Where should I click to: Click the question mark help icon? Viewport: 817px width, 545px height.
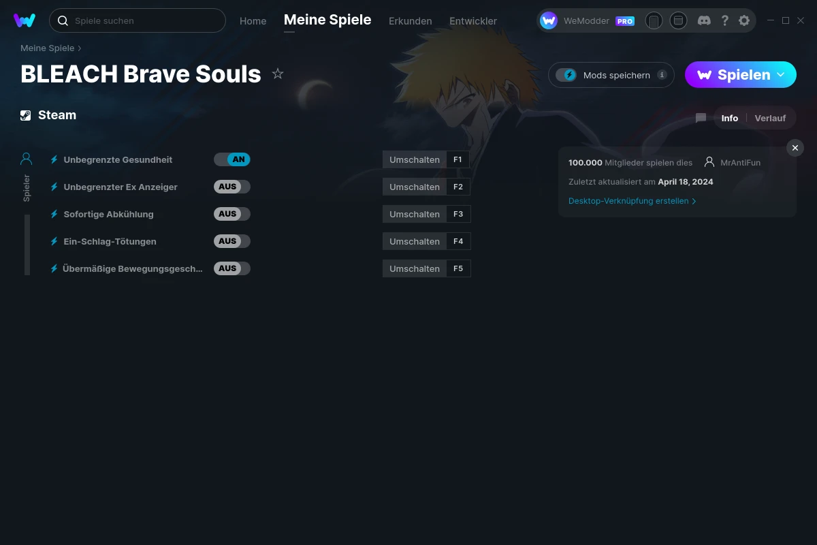[724, 20]
